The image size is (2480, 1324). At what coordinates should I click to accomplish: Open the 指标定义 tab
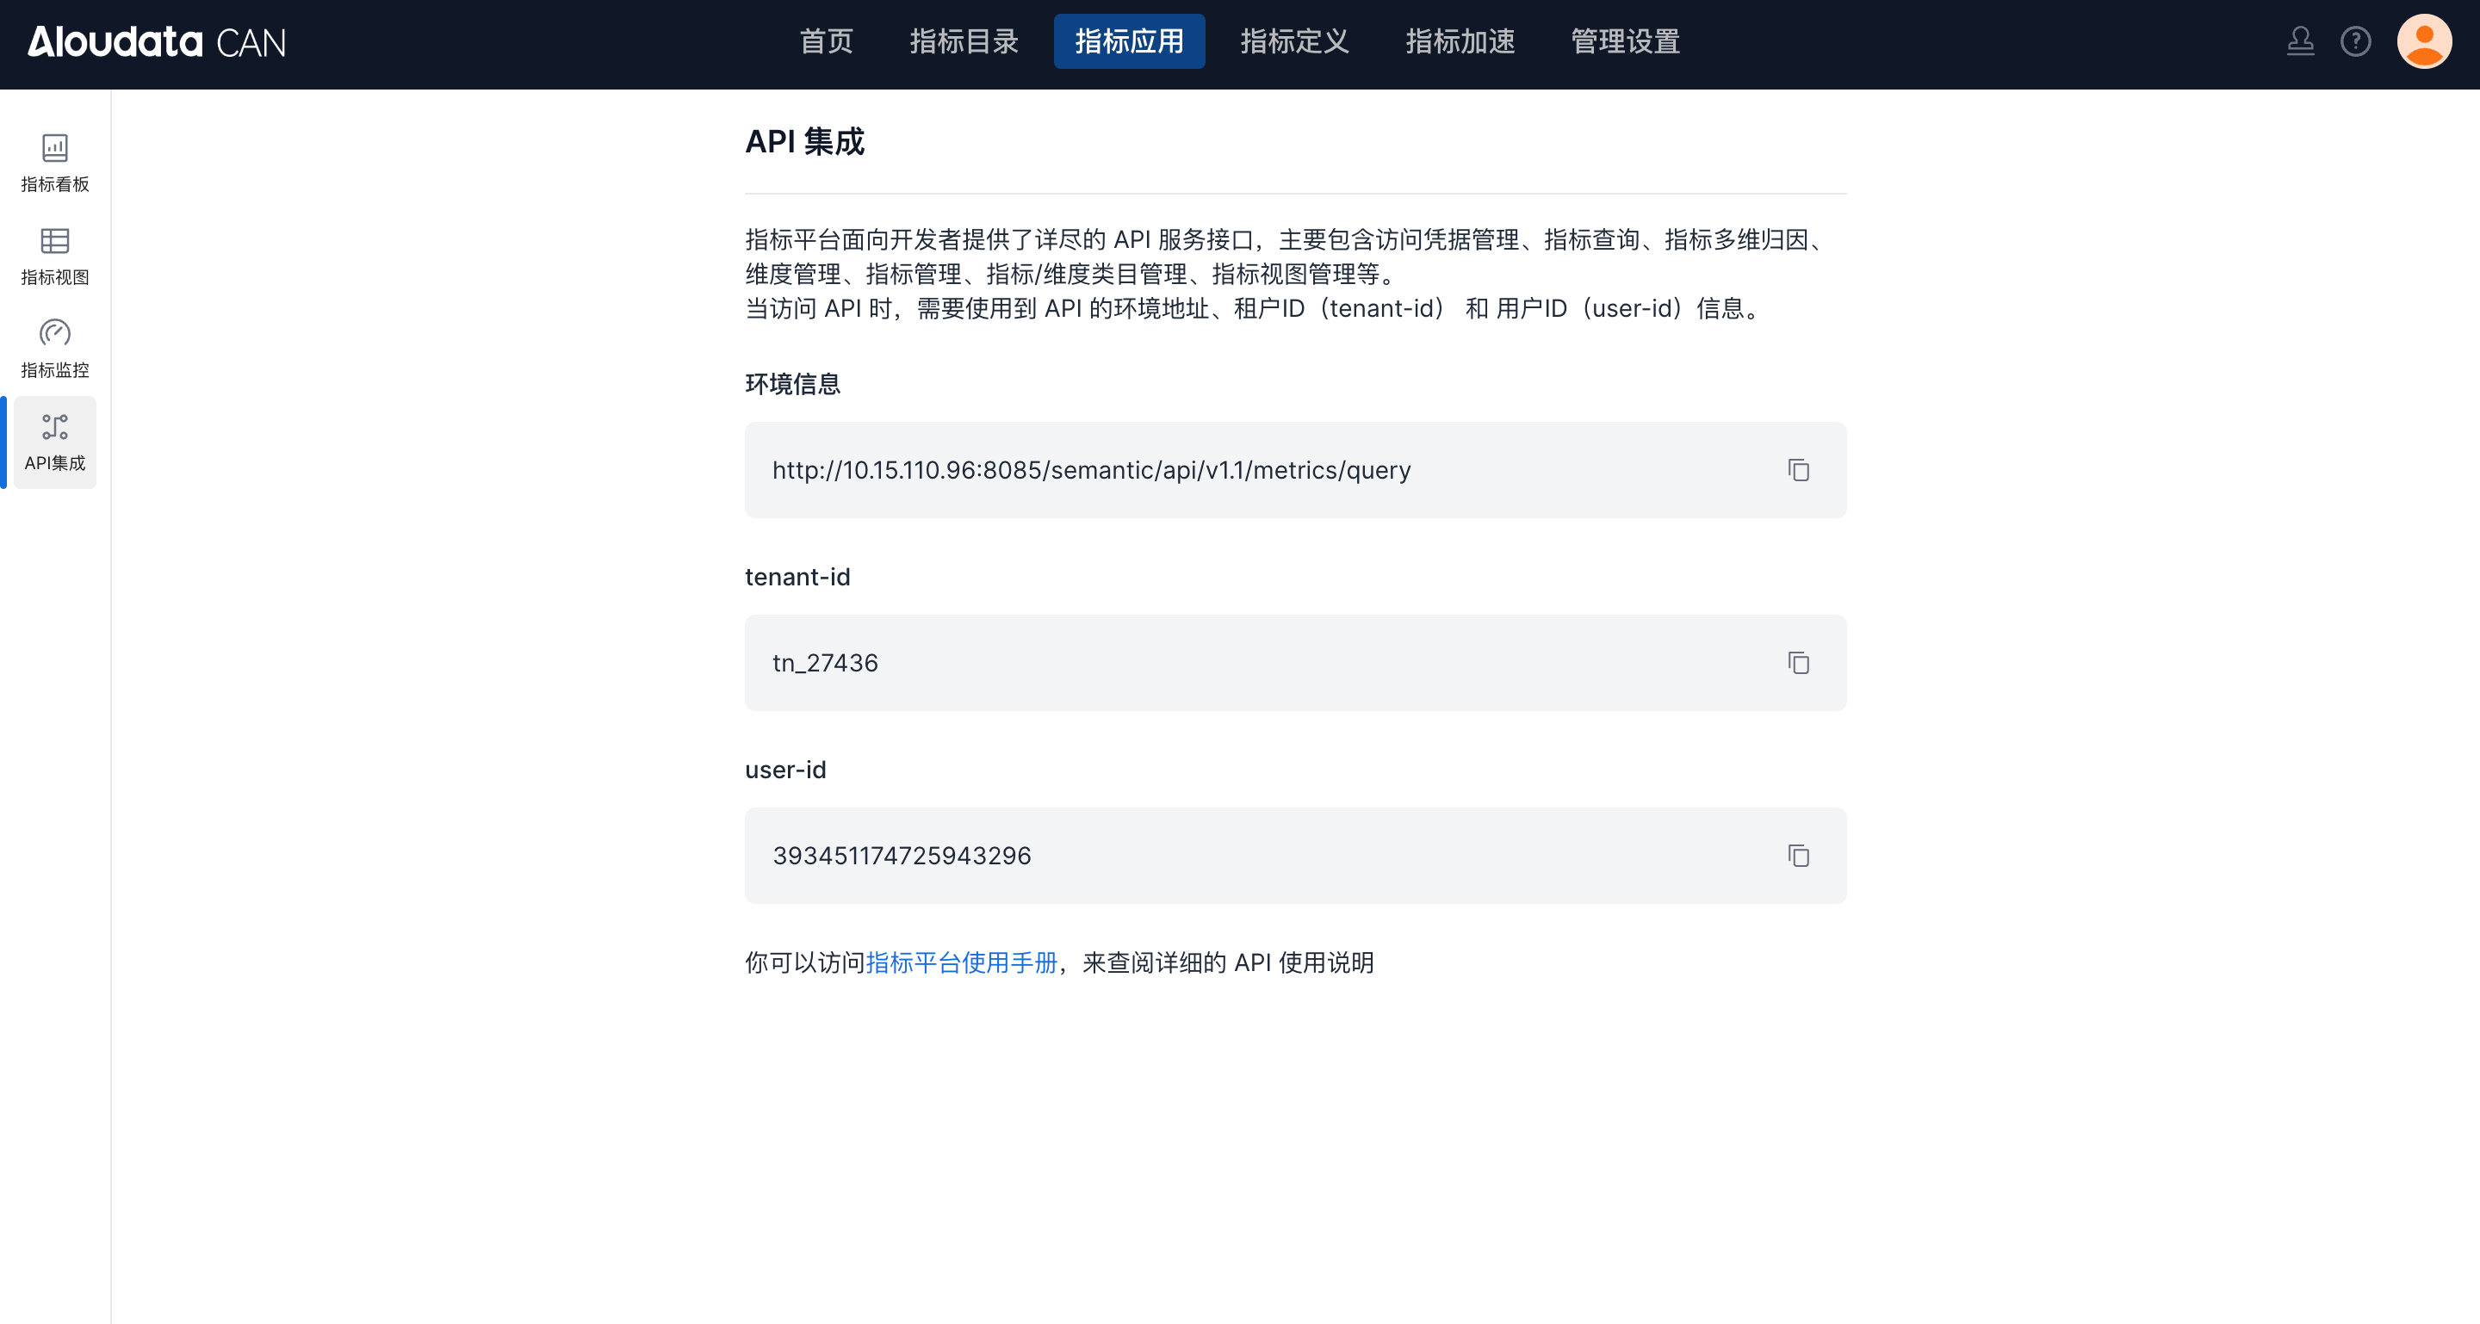[x=1294, y=41]
